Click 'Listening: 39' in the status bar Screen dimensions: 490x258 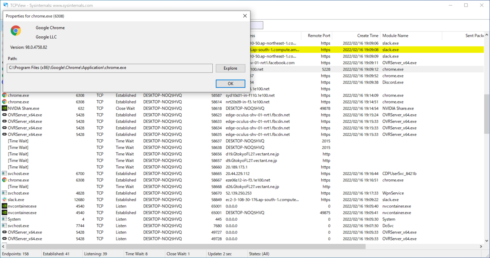point(96,254)
